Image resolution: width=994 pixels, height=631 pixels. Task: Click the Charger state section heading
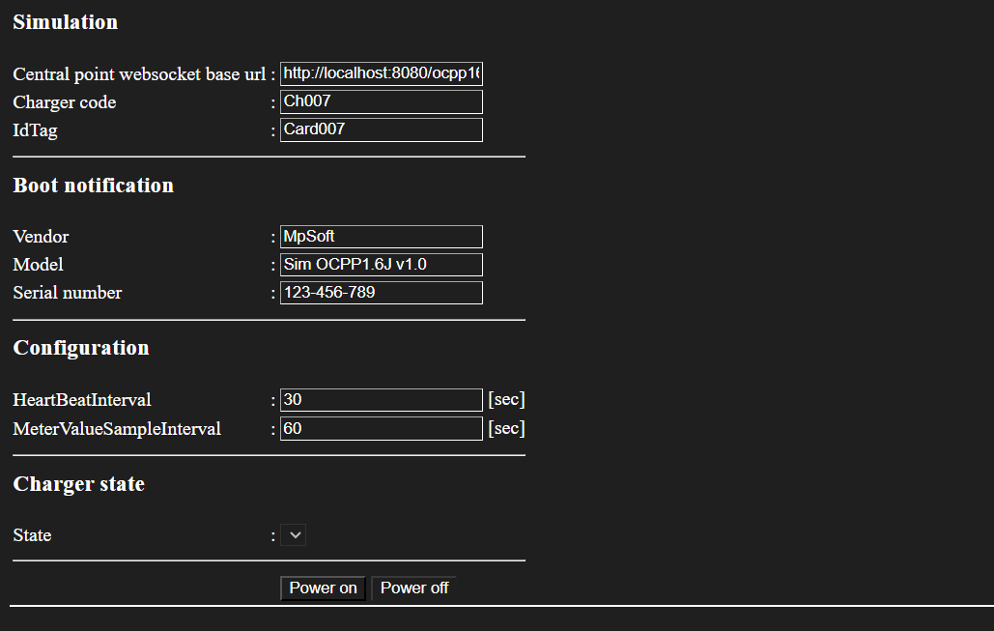[x=78, y=484]
